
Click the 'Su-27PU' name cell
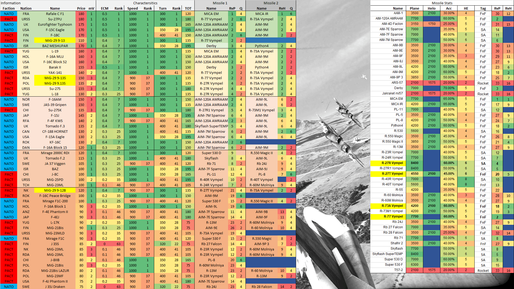point(55,19)
